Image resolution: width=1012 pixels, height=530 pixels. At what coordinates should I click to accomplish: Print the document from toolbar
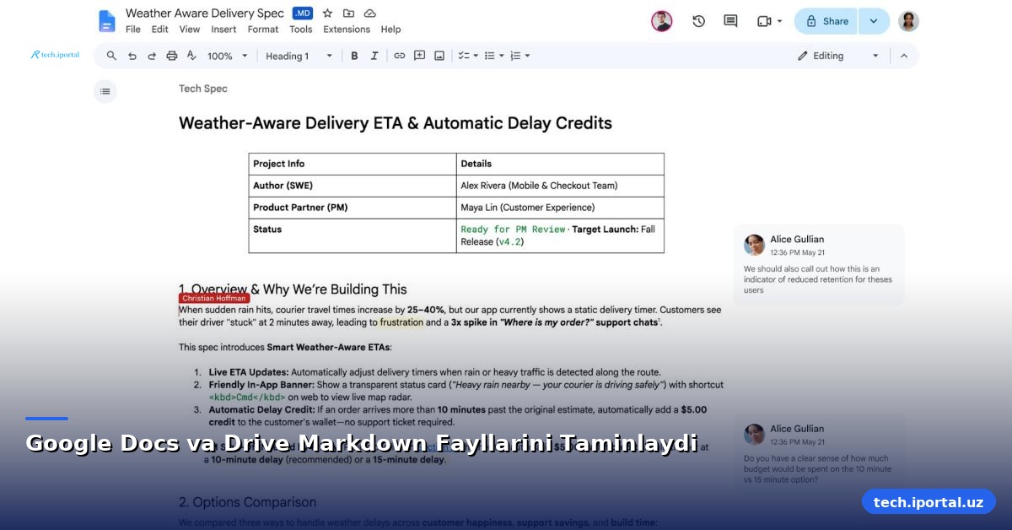click(172, 56)
